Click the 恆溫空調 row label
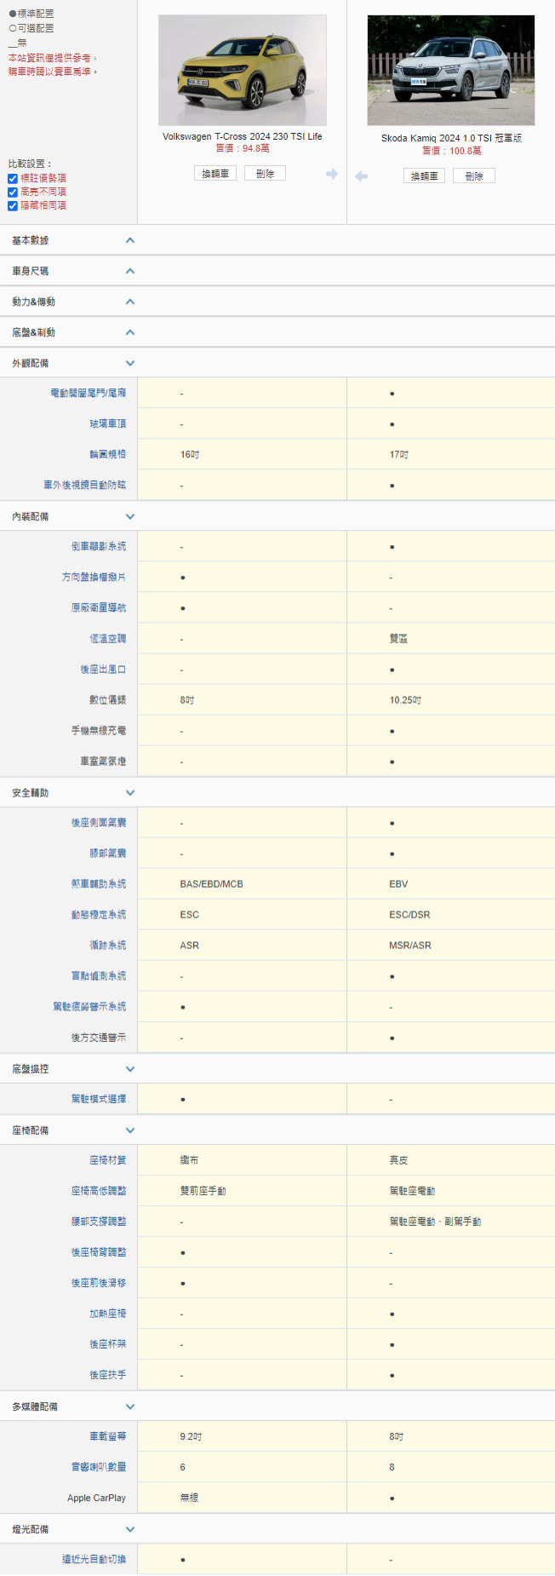The image size is (555, 1576). (x=108, y=638)
